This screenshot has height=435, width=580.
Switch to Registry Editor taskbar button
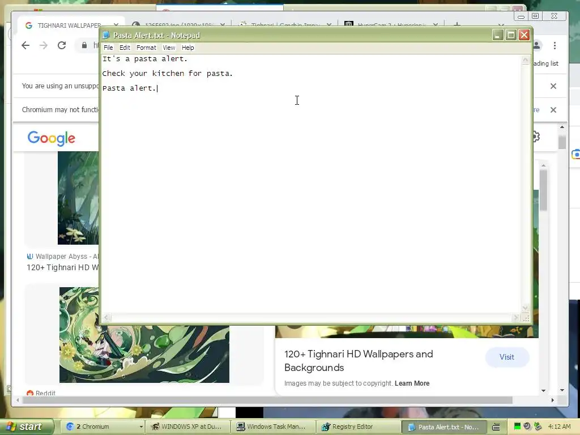click(358, 427)
